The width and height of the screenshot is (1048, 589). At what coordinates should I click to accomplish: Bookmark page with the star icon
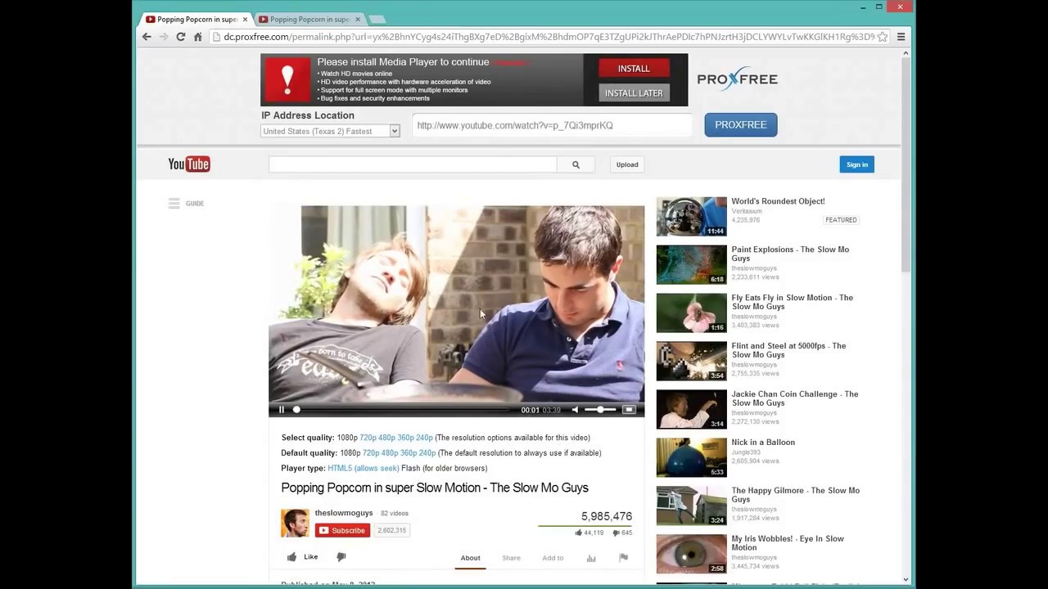coord(882,37)
